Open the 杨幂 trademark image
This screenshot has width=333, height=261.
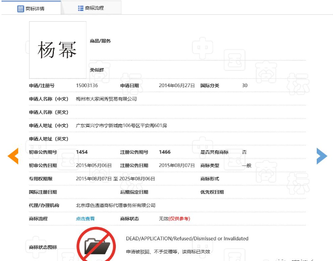click(x=58, y=50)
